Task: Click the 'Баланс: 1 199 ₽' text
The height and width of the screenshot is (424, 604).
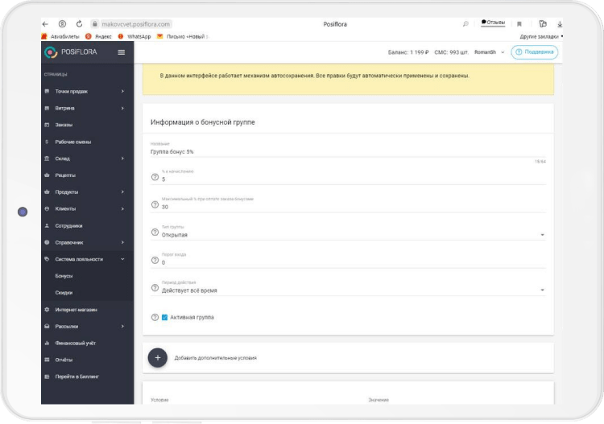Action: tap(408, 52)
